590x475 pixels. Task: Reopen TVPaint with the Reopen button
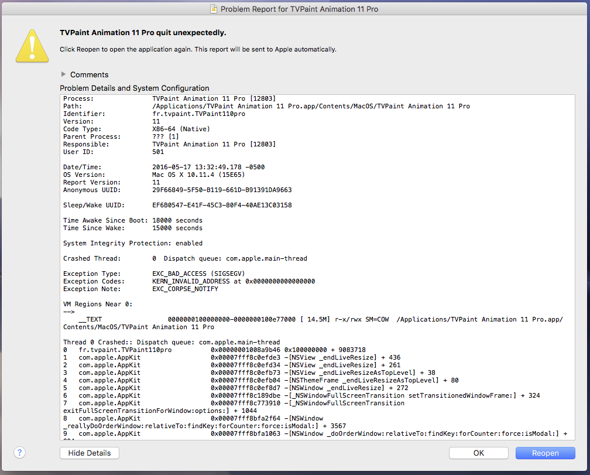[x=546, y=453]
